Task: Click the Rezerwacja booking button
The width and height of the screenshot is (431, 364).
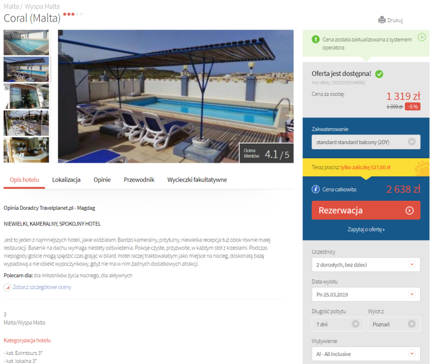Action: [x=366, y=210]
